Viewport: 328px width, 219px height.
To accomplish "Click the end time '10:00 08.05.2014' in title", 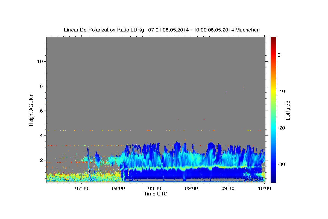I will [214, 30].
